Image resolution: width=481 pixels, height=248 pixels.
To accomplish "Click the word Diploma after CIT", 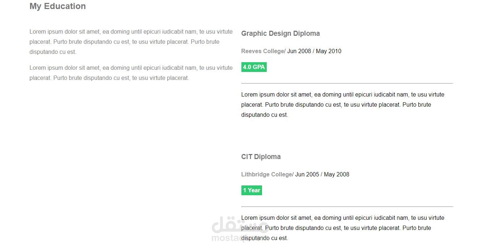I will [x=267, y=157].
